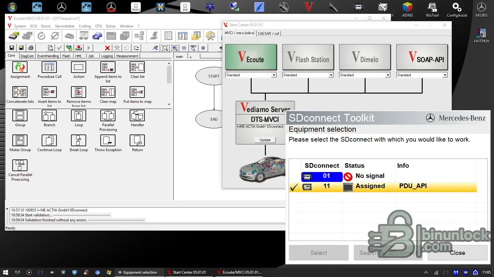Image resolution: width=494 pixels, height=277 pixels.
Task: Click the Procedure Call icon
Action: (x=49, y=67)
